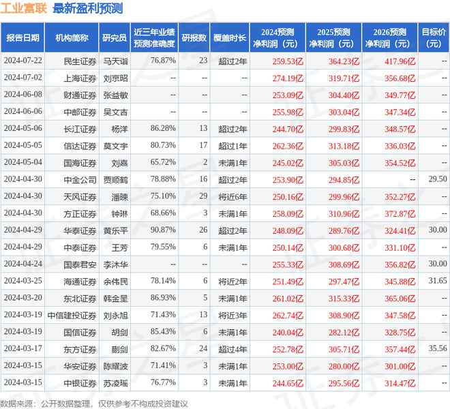Click the 报告日期 column header
Viewport: 450px width, 409px height.
point(22,38)
